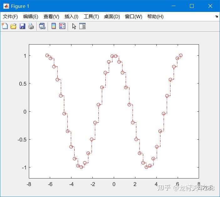Click the New Figure toolbar icon
Viewport: 220px width, 197px height.
coord(5,26)
